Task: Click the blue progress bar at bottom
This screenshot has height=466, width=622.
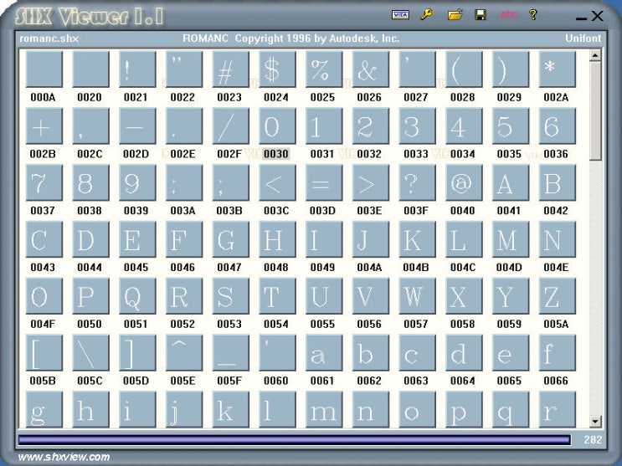Action: coord(293,440)
